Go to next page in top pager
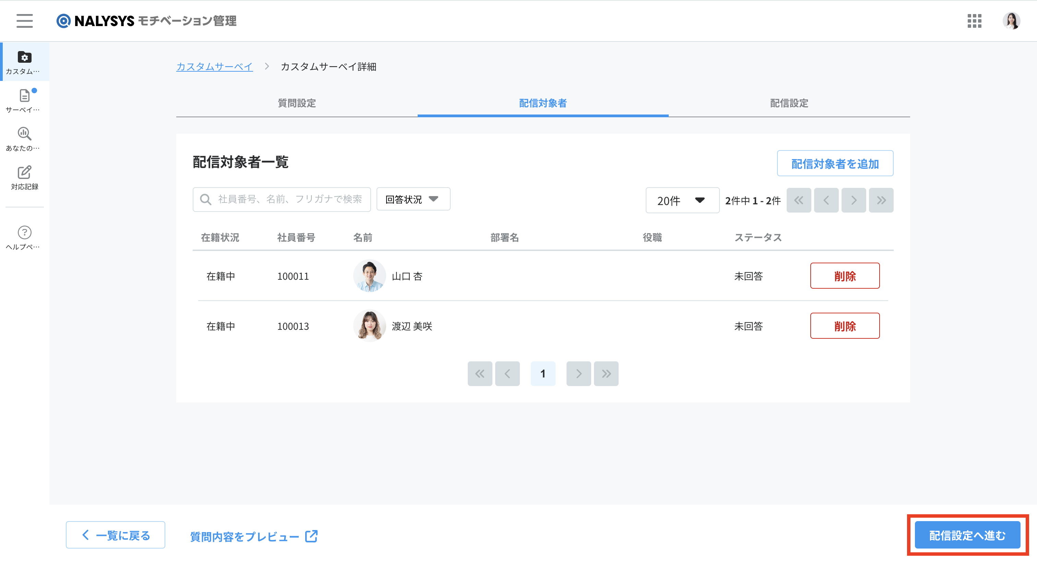Screen dimensions: 1037x565 pyautogui.click(x=854, y=200)
